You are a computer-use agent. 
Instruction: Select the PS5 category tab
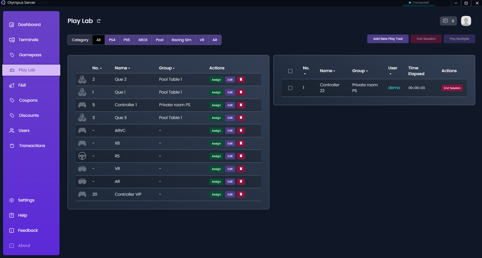coord(126,40)
